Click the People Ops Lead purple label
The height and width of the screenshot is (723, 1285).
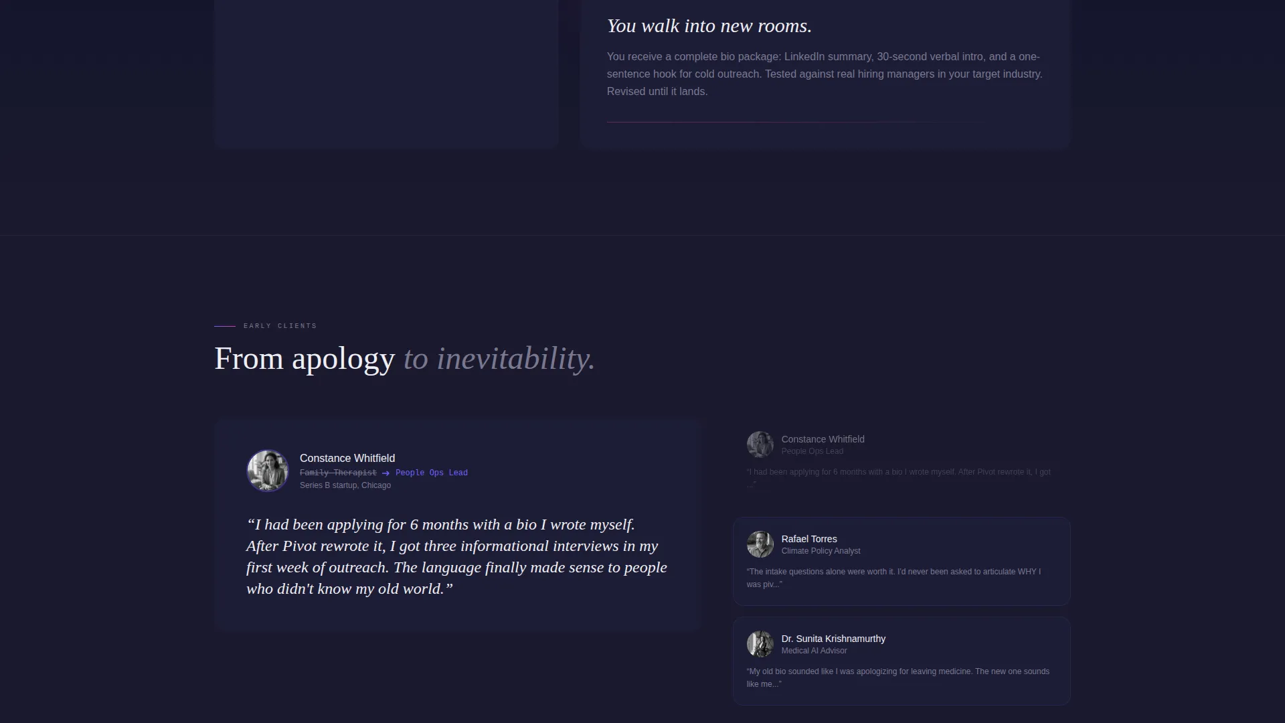point(432,473)
